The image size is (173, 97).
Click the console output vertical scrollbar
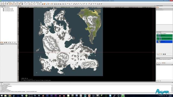click(172, 88)
